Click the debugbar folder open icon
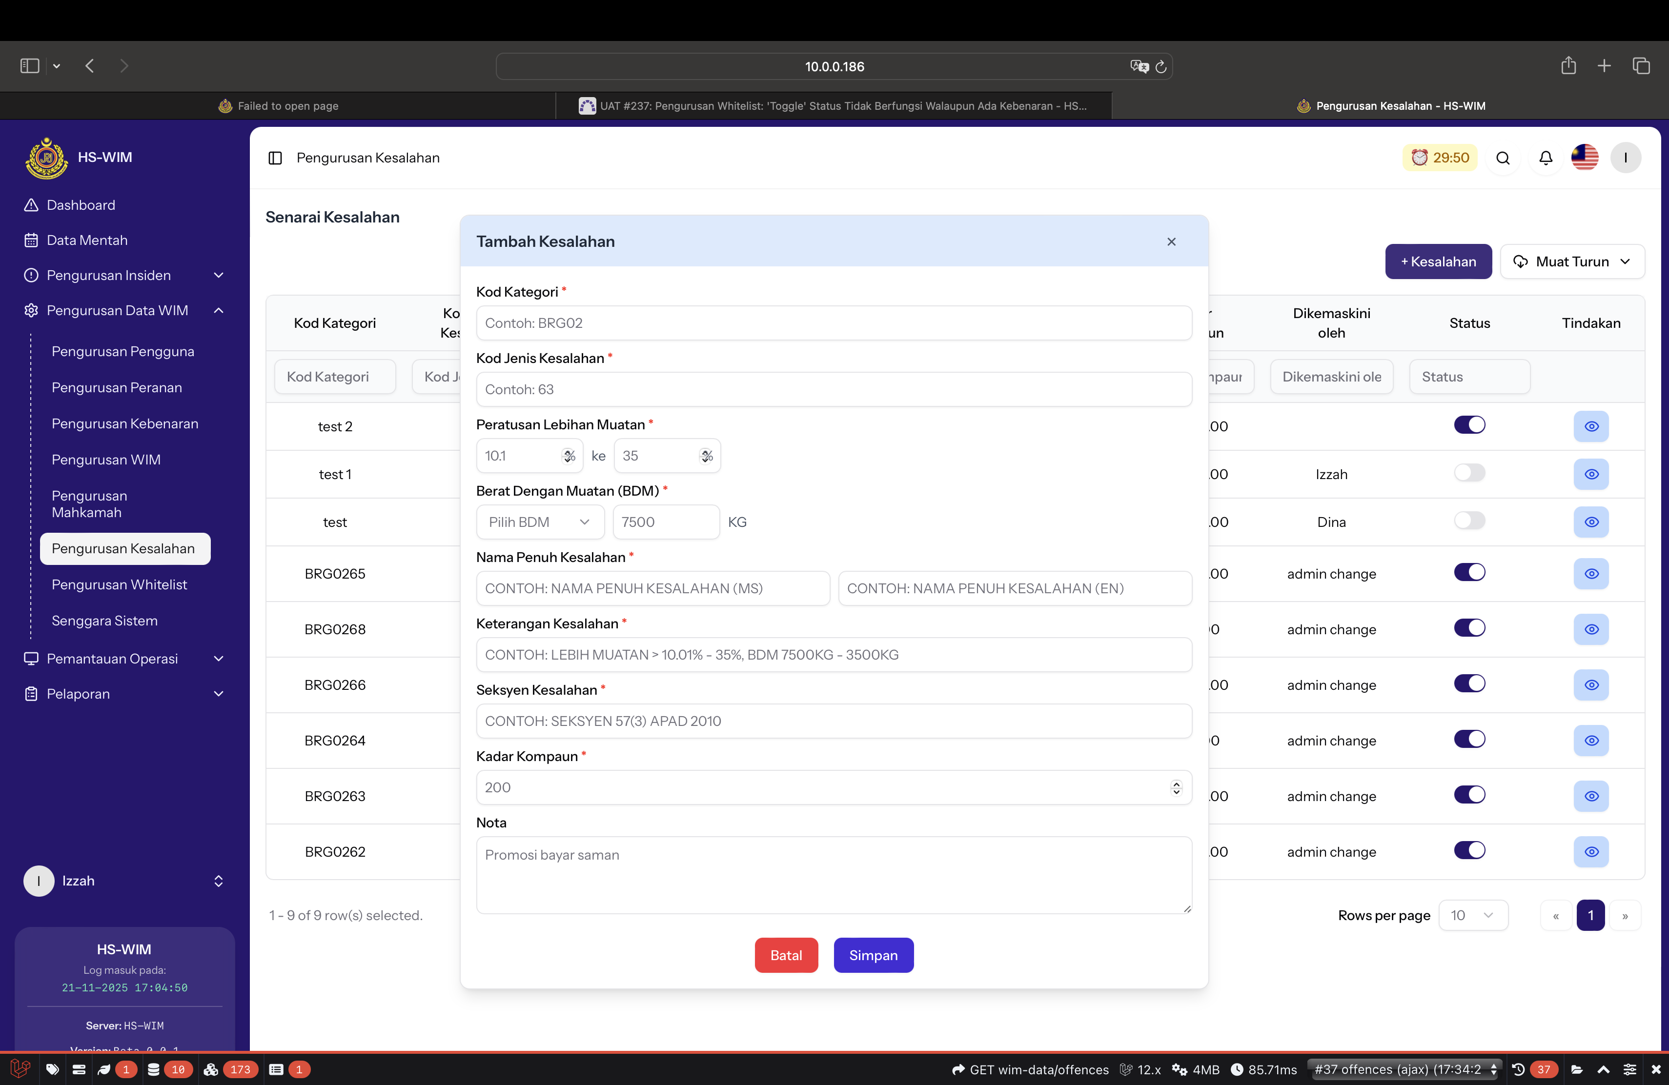Image resolution: width=1669 pixels, height=1085 pixels. [1577, 1069]
